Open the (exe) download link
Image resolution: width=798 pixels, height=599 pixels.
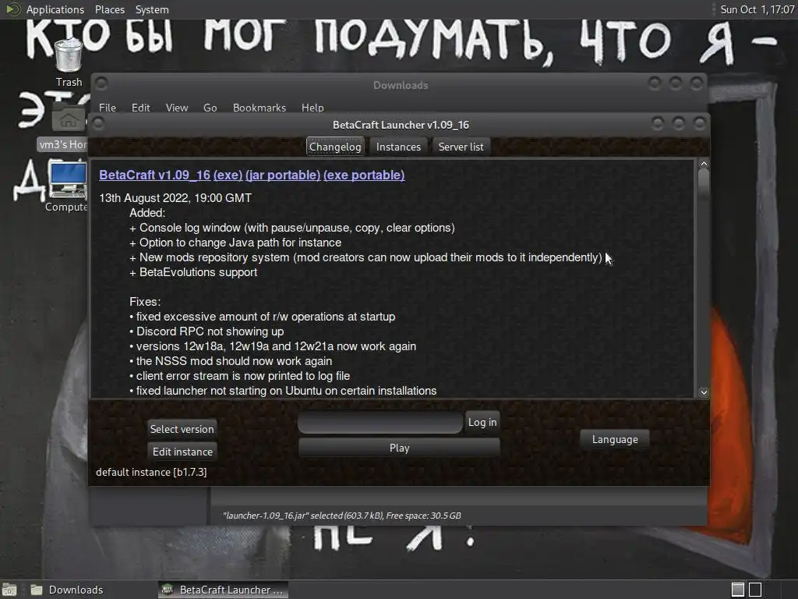click(228, 175)
